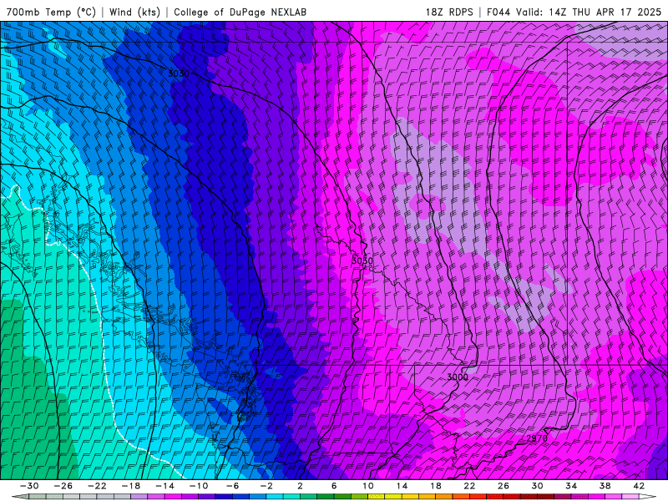The height and width of the screenshot is (501, 668).
Task: Click the -18 value on the temperature scale
Action: [131, 486]
